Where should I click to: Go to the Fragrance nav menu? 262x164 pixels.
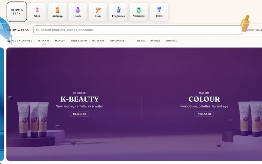pyautogui.click(x=117, y=41)
